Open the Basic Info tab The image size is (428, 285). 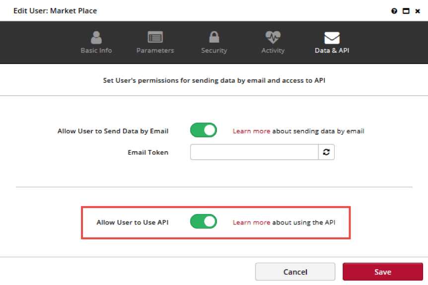tap(96, 43)
